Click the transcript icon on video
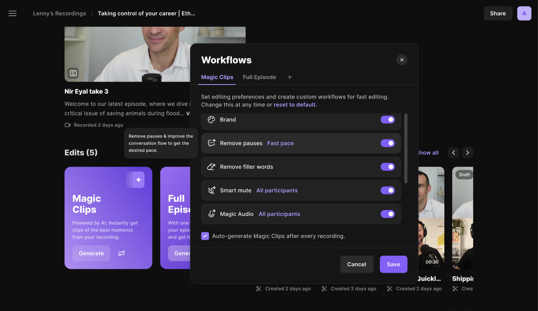538x311 pixels. click(x=73, y=73)
